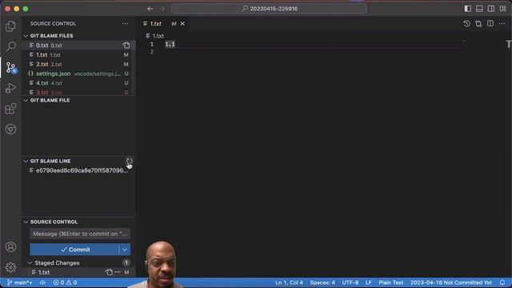Open the Chrome-like icon in activity bar

click(x=10, y=129)
